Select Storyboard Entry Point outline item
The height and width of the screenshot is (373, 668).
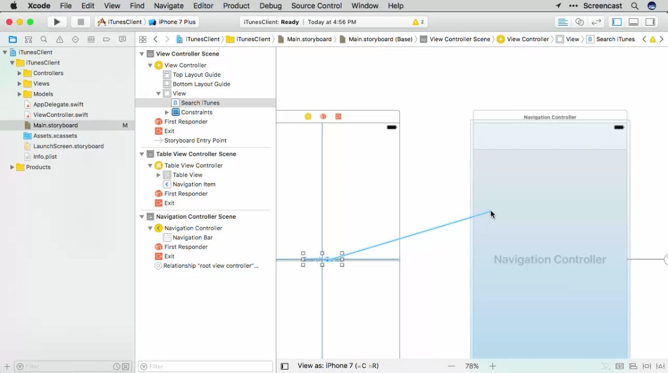coord(195,140)
